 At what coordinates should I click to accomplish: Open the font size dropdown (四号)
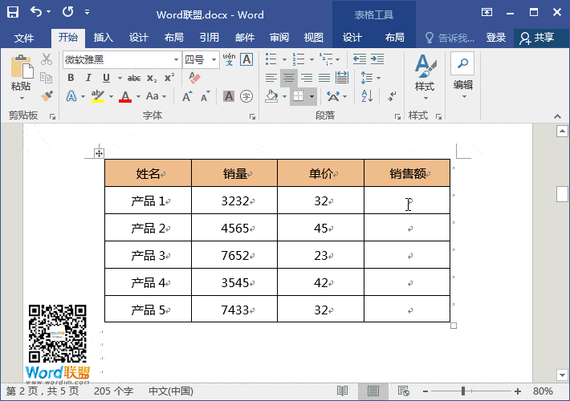[x=214, y=59]
